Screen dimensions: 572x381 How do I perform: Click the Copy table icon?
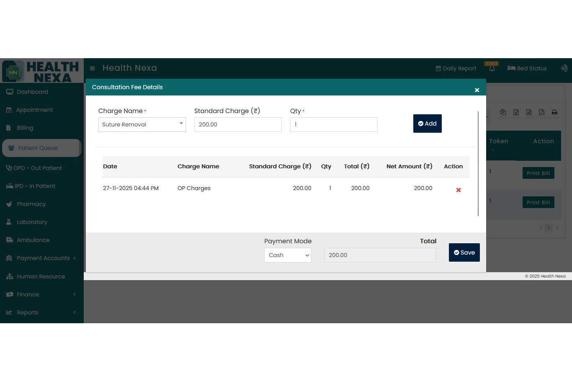503,112
